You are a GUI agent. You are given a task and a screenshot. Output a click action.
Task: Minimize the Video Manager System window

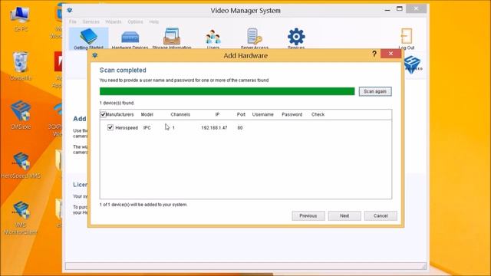pos(387,9)
